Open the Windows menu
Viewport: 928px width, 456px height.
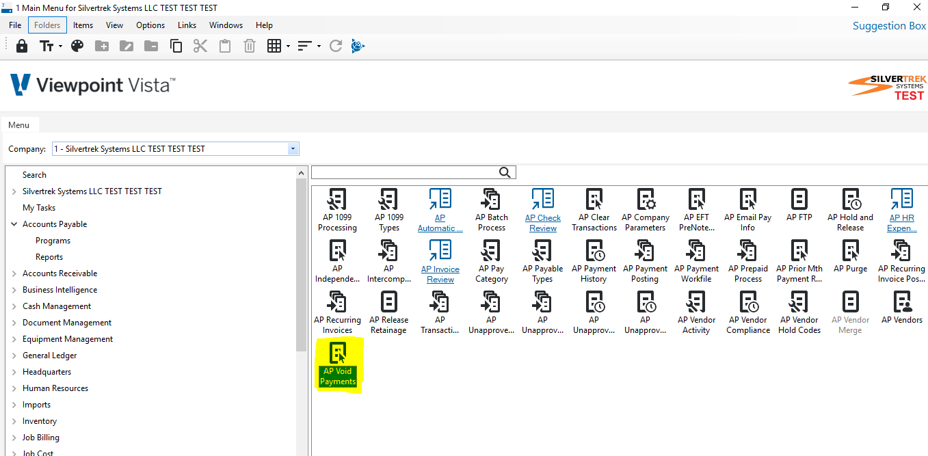coord(226,25)
